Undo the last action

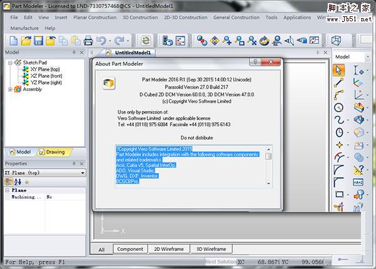click(101, 41)
